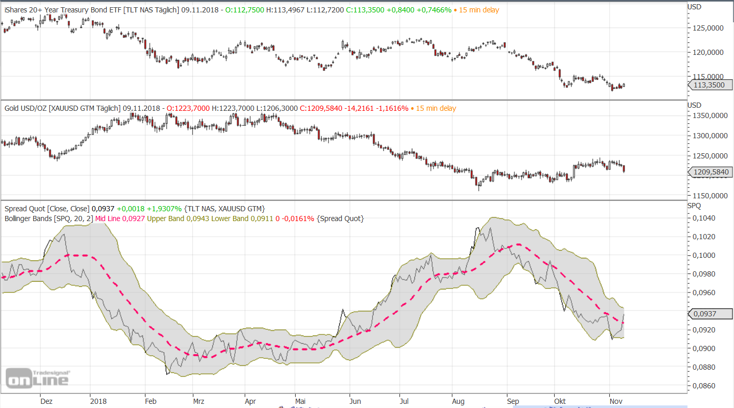
Task: Click the +0,7466% change in the TLT header
Action: tap(434, 10)
